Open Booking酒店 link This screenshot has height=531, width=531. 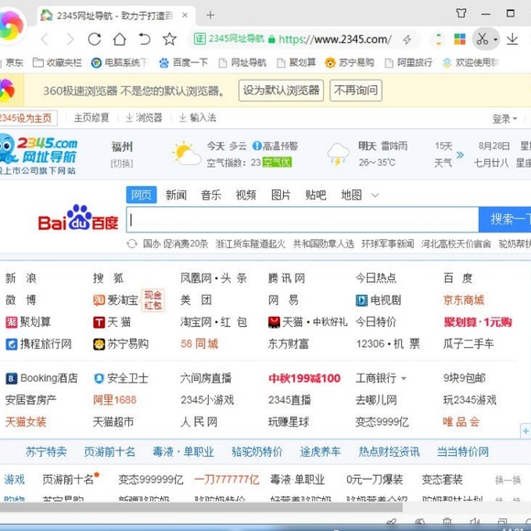[41, 378]
